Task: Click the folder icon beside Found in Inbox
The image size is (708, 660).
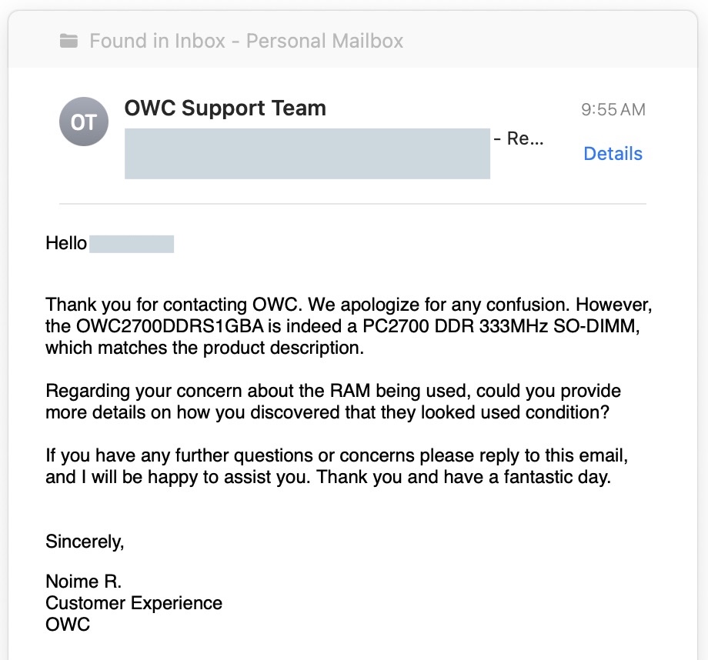Action: point(68,41)
